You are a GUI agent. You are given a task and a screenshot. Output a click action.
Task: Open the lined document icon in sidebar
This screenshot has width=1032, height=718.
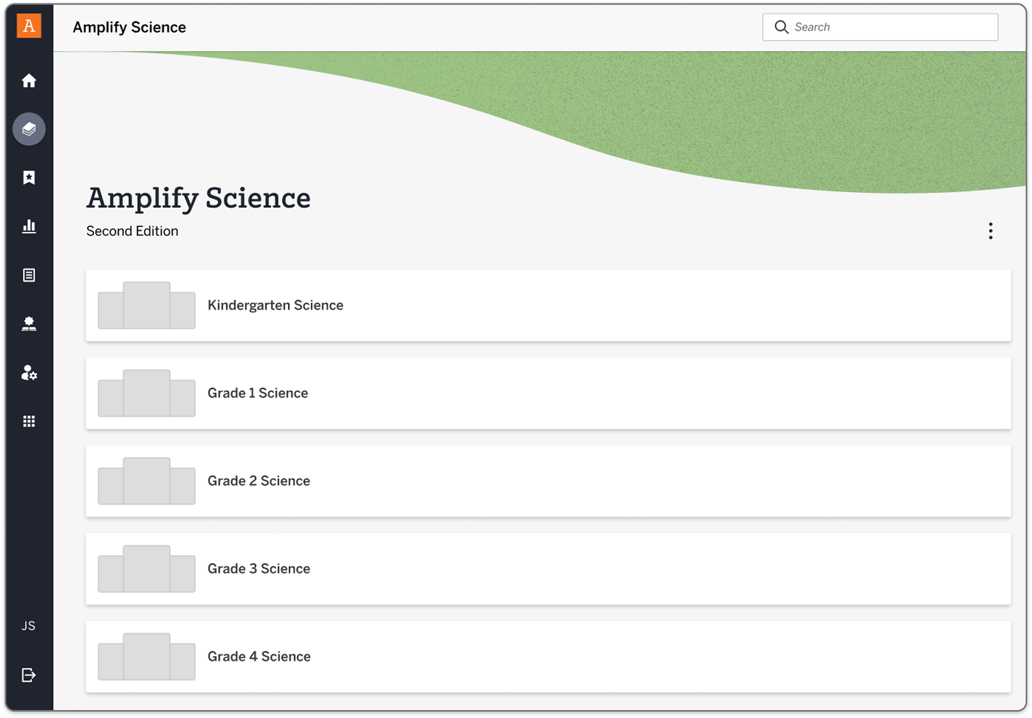(x=29, y=275)
